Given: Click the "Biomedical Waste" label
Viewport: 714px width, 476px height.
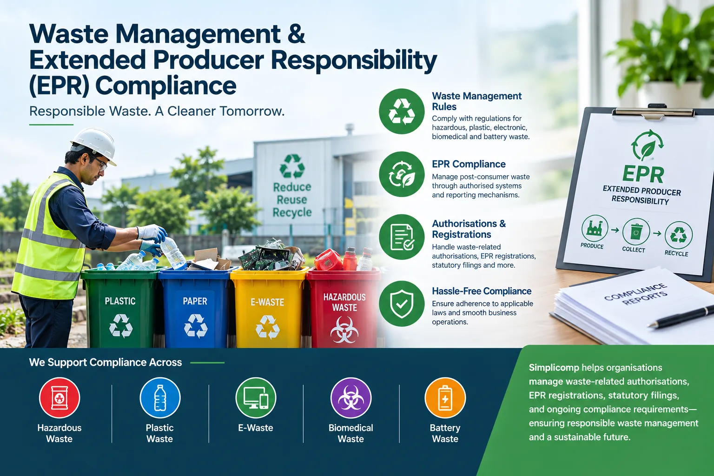Looking at the screenshot, I should point(351,433).
